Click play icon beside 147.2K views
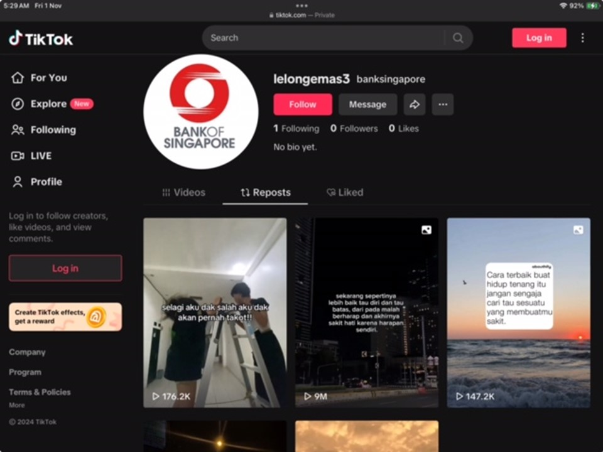Viewport: 603px width, 452px height. pyautogui.click(x=459, y=396)
